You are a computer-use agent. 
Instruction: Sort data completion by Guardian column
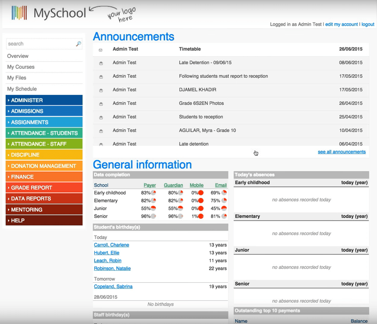(173, 185)
